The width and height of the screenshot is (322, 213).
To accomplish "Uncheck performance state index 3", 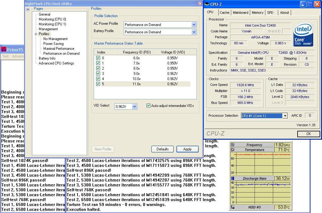I will pos(98,73).
